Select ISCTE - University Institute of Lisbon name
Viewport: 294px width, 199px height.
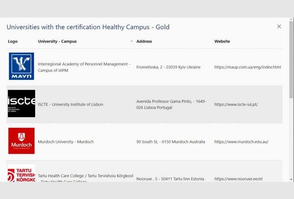pos(70,104)
